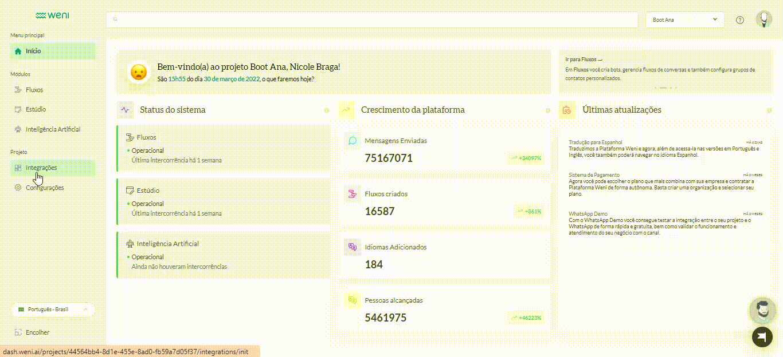Click the Status do sistema pulse icon

[125, 110]
